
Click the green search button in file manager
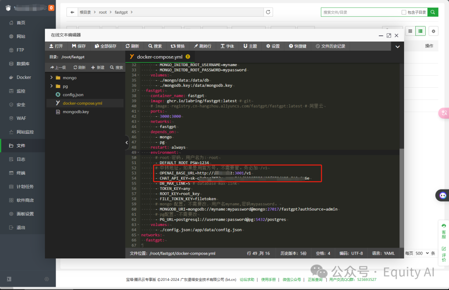click(x=433, y=12)
